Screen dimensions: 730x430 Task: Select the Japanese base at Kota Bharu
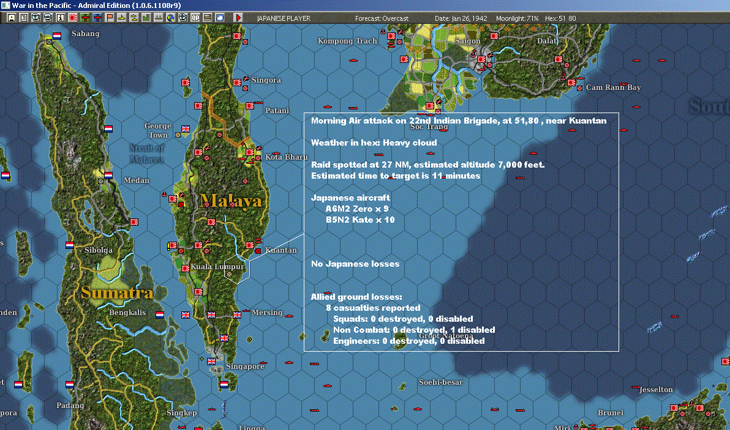[249, 152]
